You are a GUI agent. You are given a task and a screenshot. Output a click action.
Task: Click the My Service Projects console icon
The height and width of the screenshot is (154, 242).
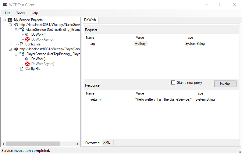pos(10,20)
